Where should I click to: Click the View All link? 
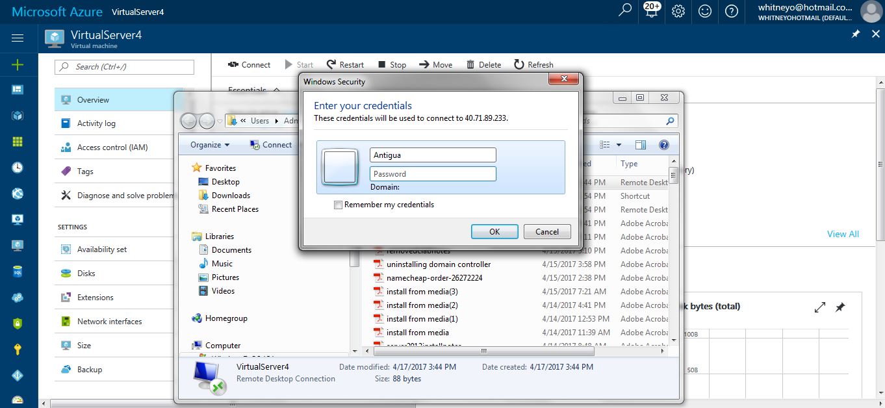coord(843,234)
